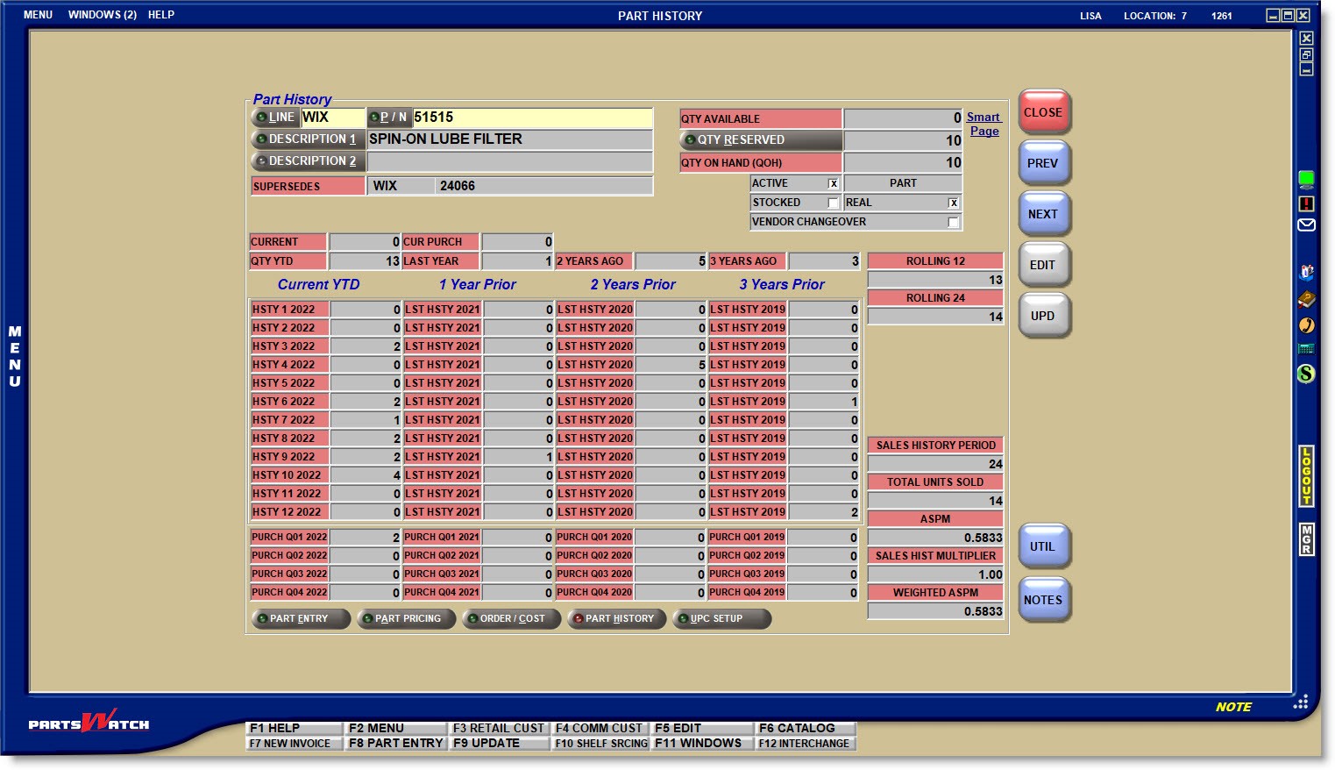Click the green monitor icon in sidebar

pyautogui.click(x=1306, y=180)
